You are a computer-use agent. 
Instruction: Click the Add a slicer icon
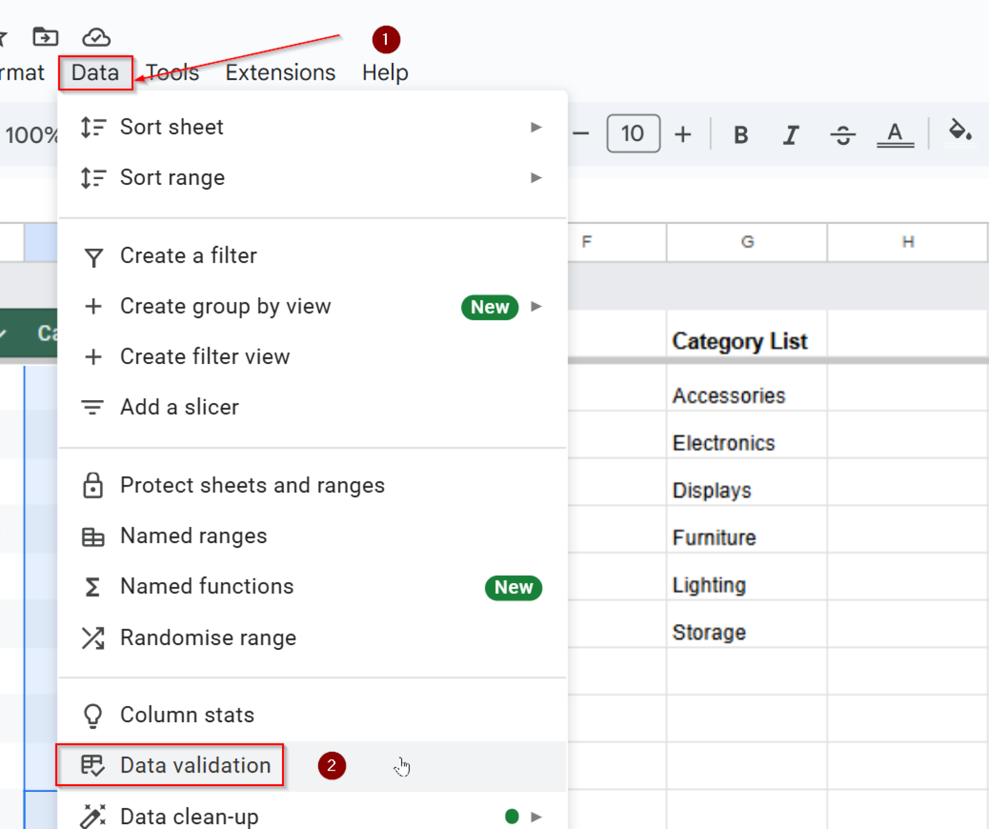coord(93,407)
